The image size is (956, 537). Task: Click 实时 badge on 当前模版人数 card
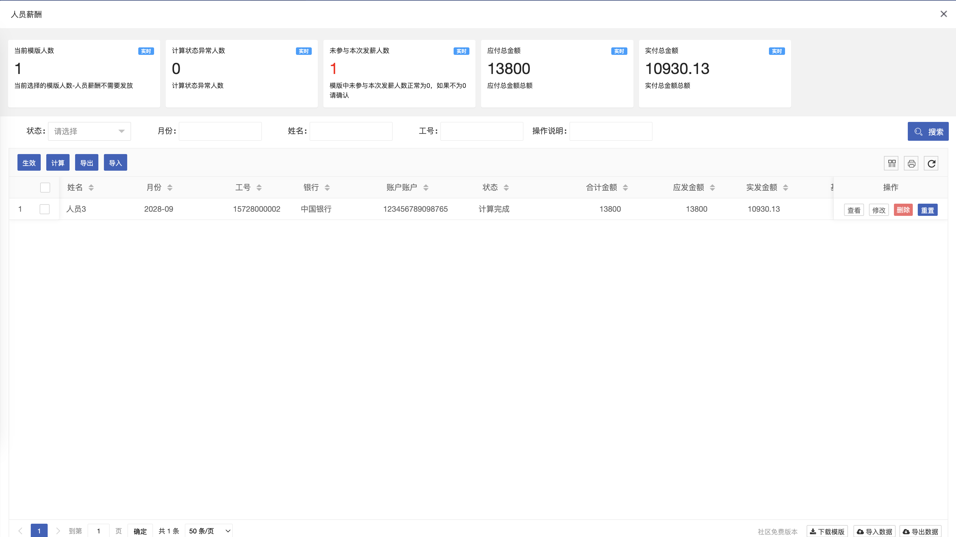146,51
